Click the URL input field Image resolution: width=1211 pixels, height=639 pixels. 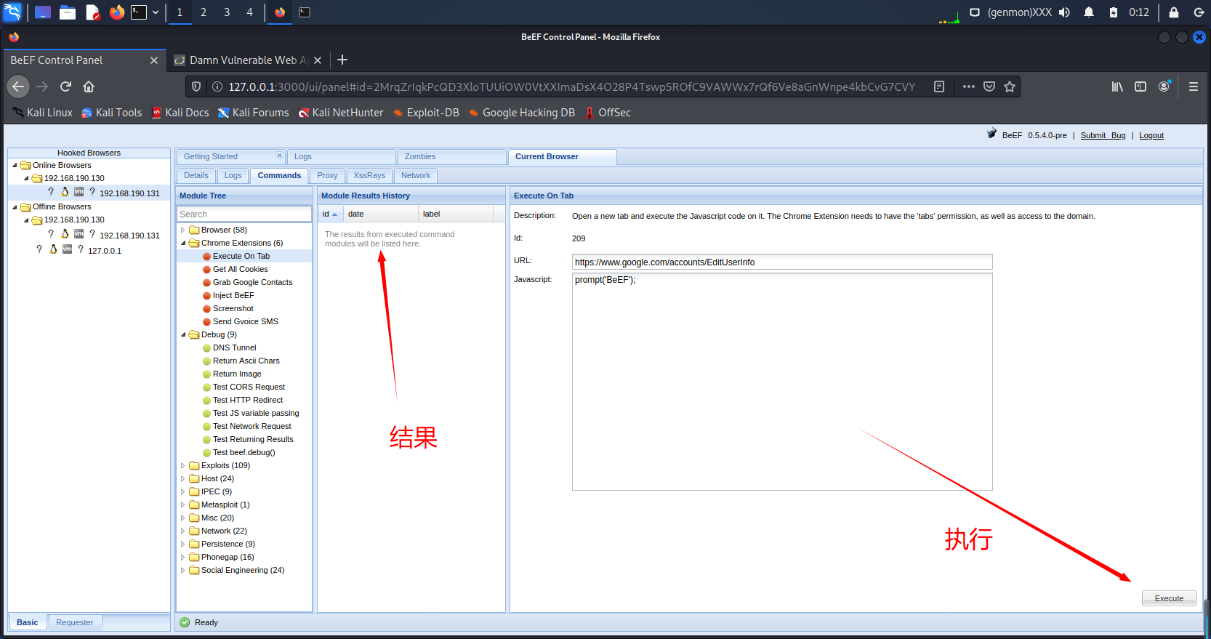point(782,262)
